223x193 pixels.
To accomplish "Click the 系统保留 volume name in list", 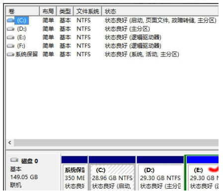I will click(x=26, y=54).
